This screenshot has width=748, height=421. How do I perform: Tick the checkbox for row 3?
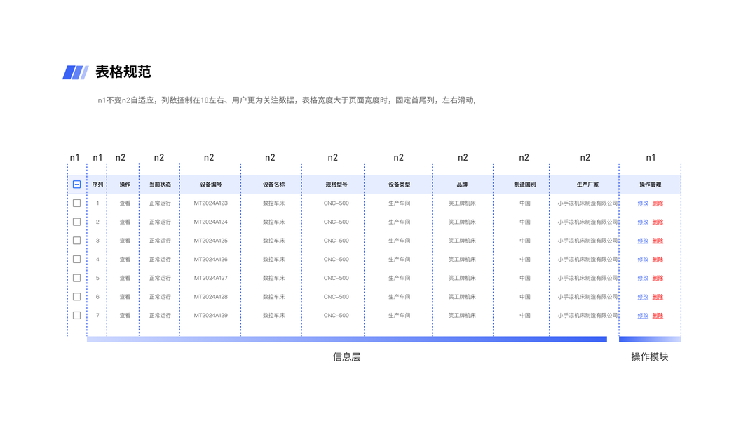[77, 241]
